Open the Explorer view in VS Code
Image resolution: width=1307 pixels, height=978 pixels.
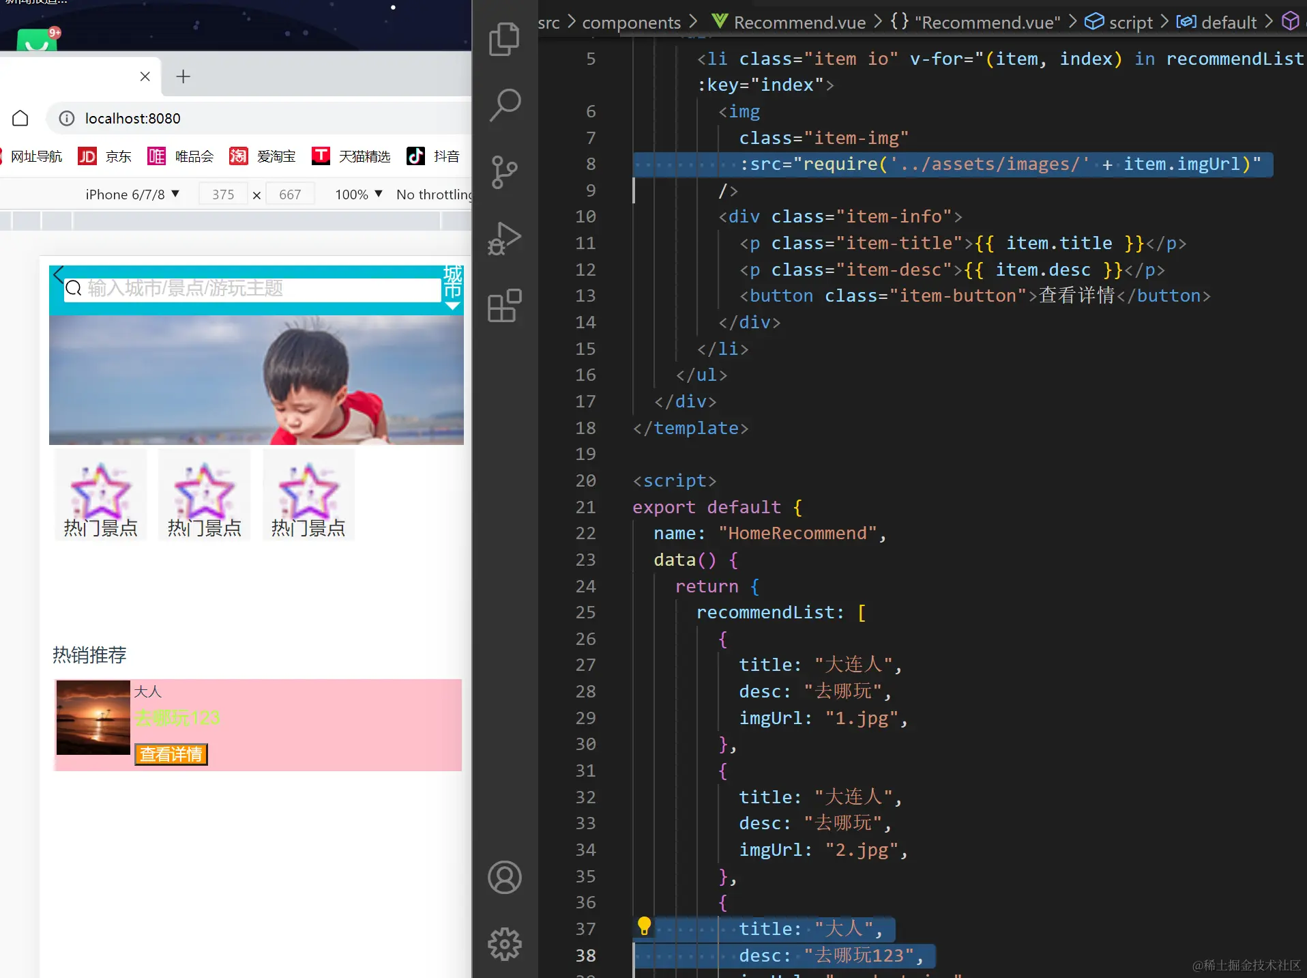click(505, 39)
